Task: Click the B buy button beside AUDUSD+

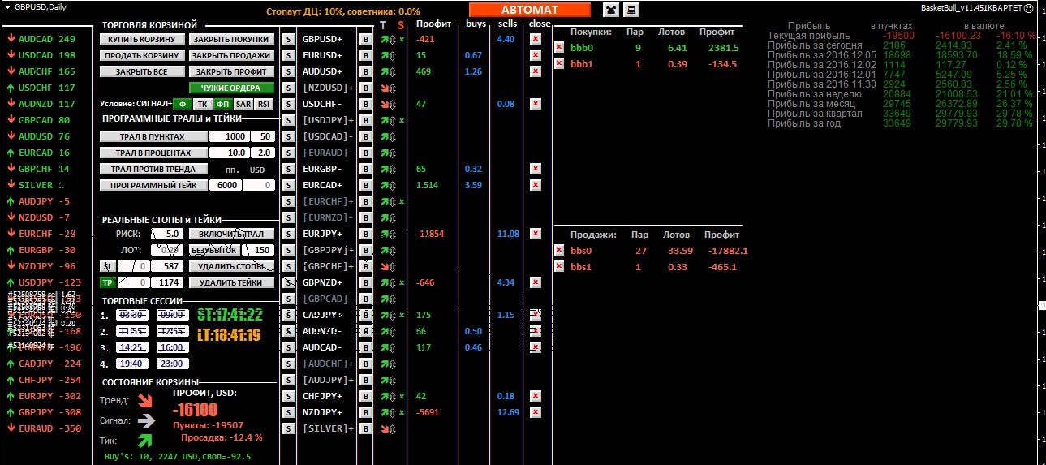Action: tap(365, 71)
